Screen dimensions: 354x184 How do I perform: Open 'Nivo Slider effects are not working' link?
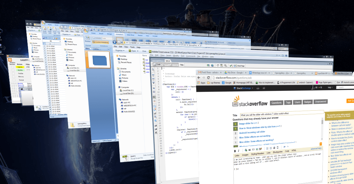click(x=255, y=137)
